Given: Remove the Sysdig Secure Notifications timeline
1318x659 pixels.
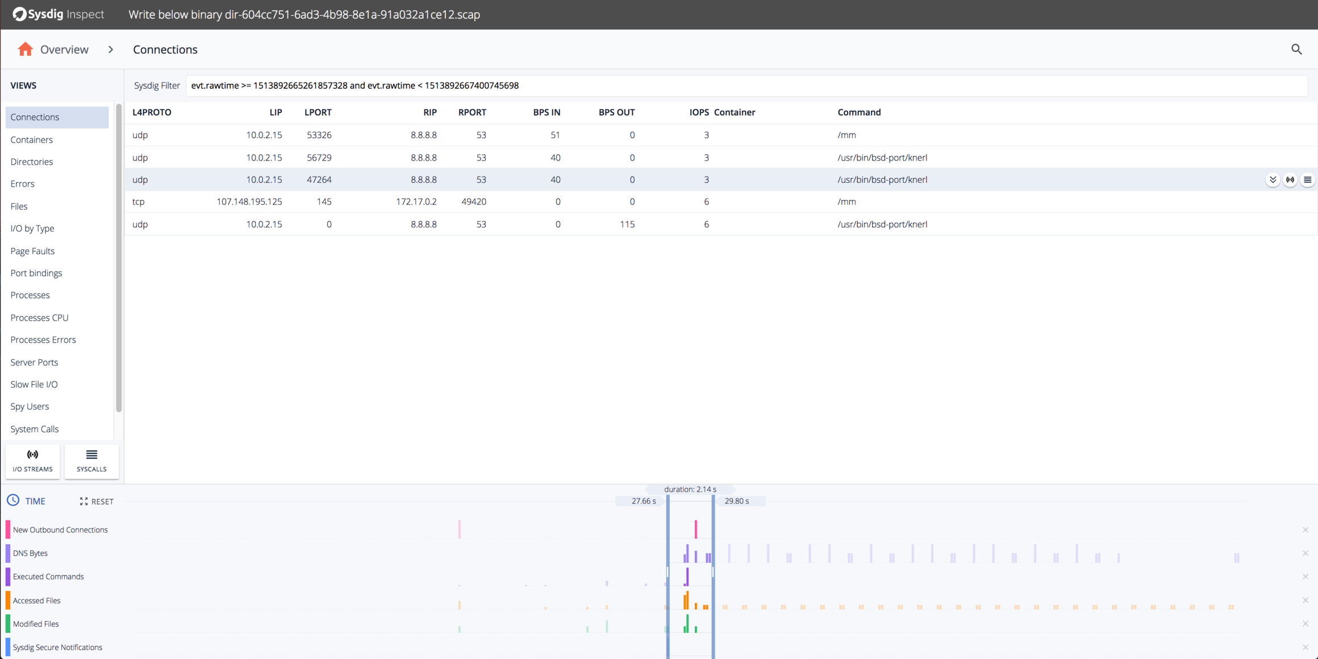Looking at the screenshot, I should [1306, 647].
